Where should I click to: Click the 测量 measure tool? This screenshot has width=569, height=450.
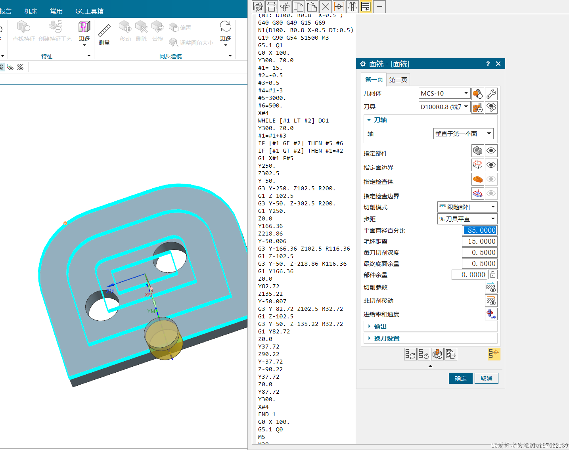pyautogui.click(x=104, y=35)
